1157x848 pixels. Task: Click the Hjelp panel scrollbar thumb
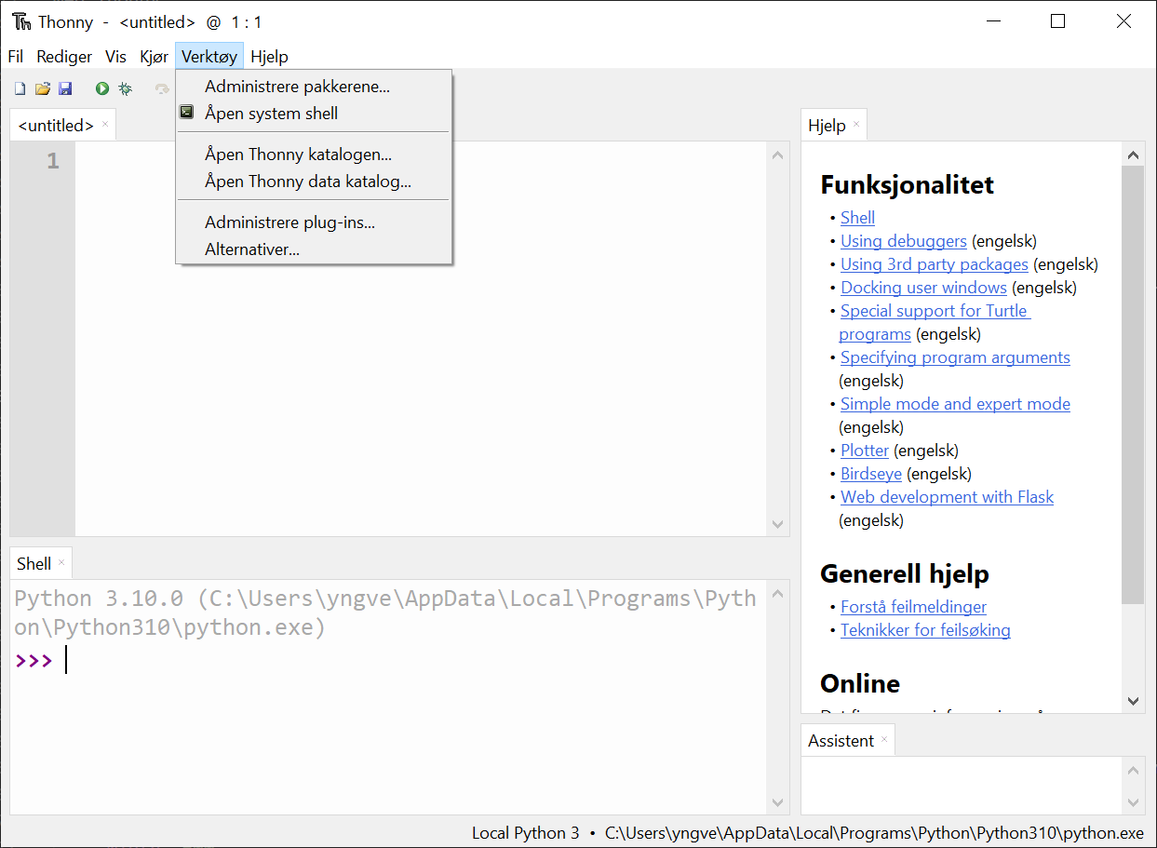tap(1133, 384)
